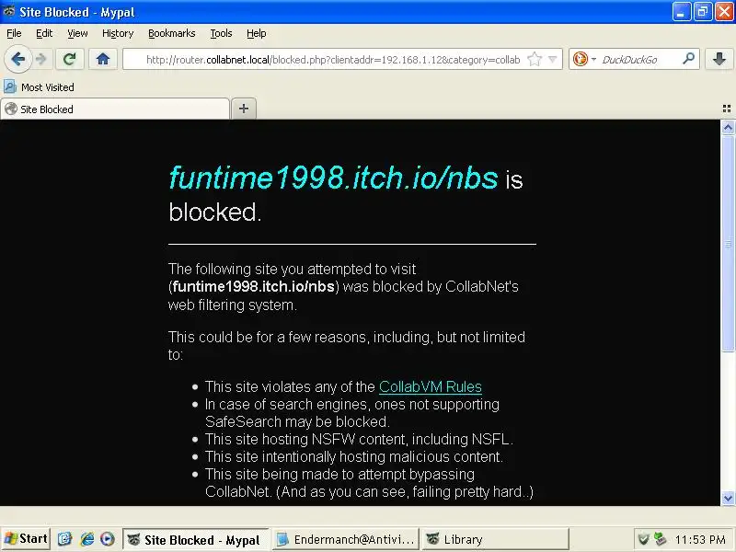
Task: Open a new tab with plus button
Action: (244, 109)
